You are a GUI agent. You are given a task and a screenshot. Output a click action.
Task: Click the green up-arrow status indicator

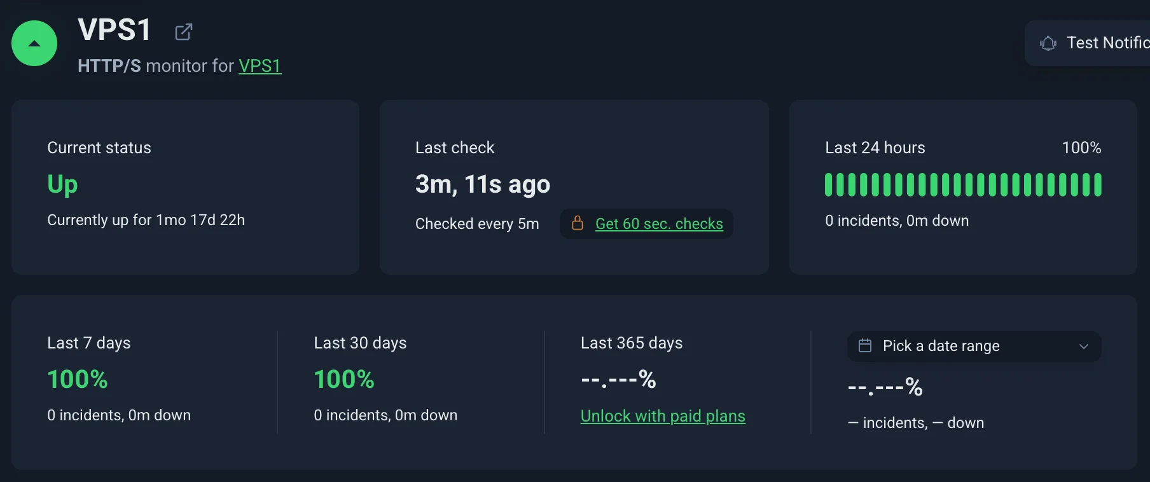point(34,43)
